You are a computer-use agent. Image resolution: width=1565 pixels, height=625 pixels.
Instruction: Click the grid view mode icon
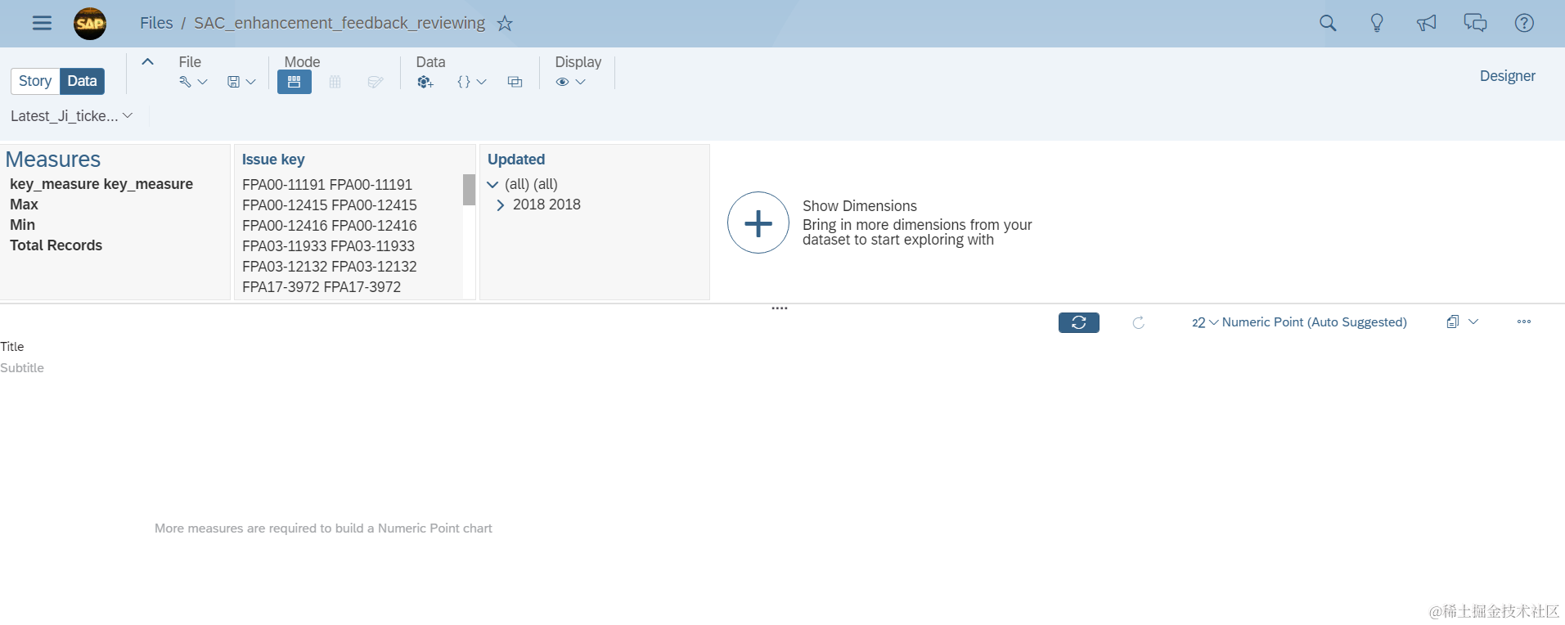pyautogui.click(x=335, y=82)
